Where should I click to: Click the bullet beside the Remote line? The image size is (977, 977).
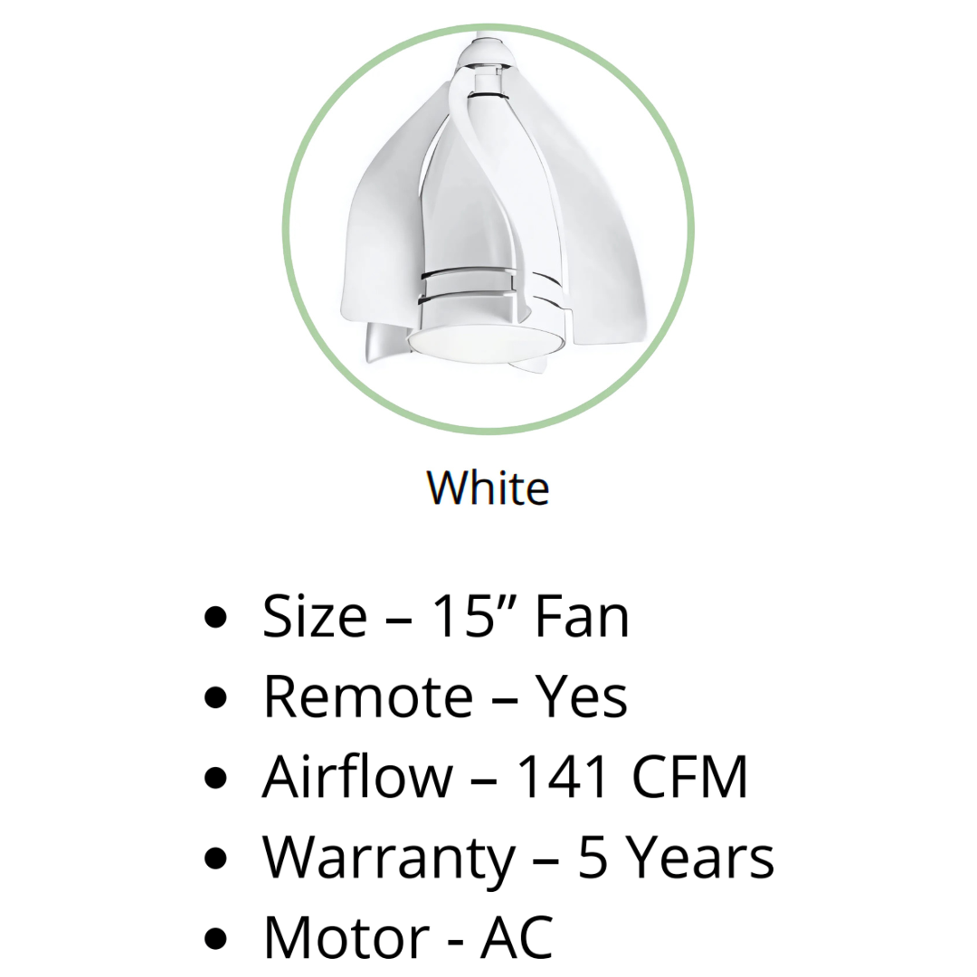tap(215, 697)
